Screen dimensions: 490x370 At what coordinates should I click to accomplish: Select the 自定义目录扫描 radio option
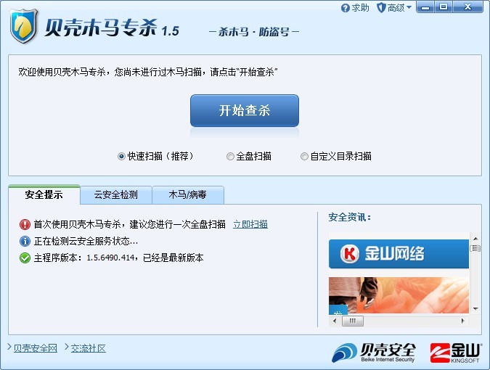tap(304, 156)
